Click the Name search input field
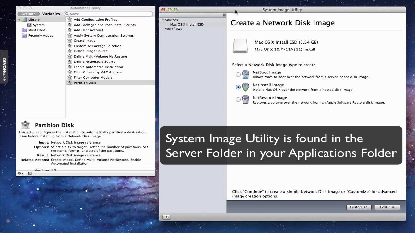 108,14
